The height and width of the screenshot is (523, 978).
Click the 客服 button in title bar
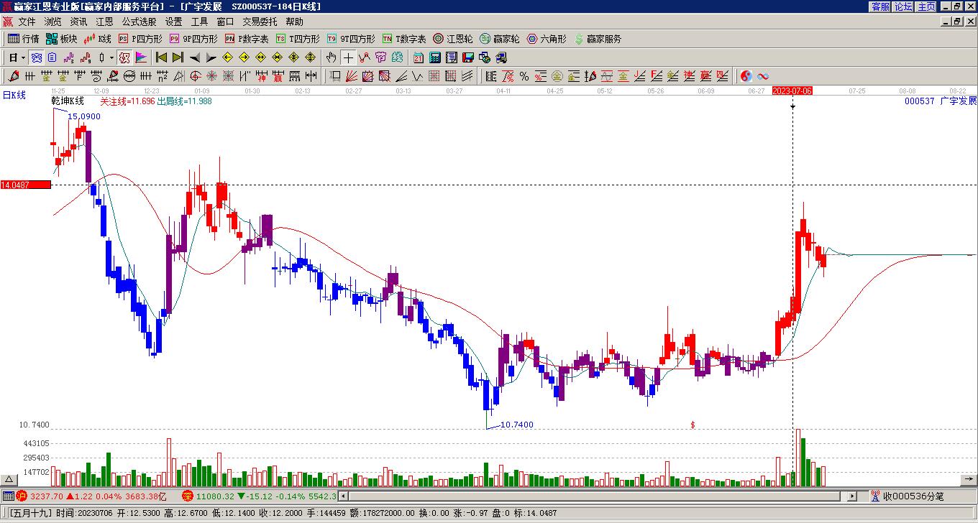click(x=880, y=6)
